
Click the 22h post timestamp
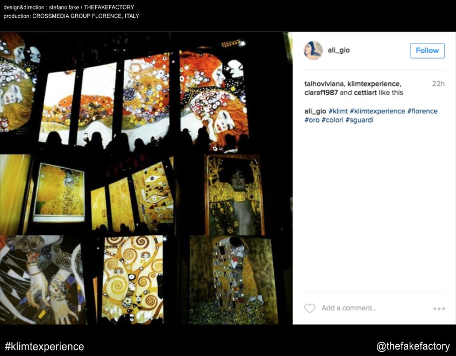(x=438, y=84)
